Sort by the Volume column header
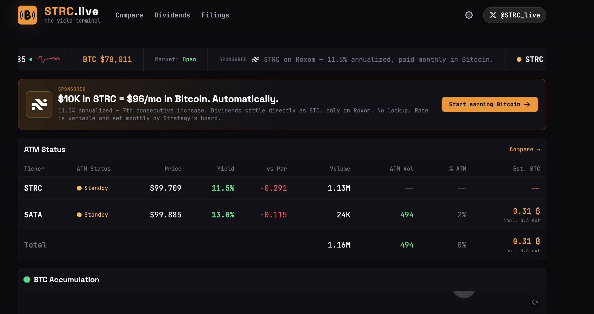594x314 pixels. (340, 169)
